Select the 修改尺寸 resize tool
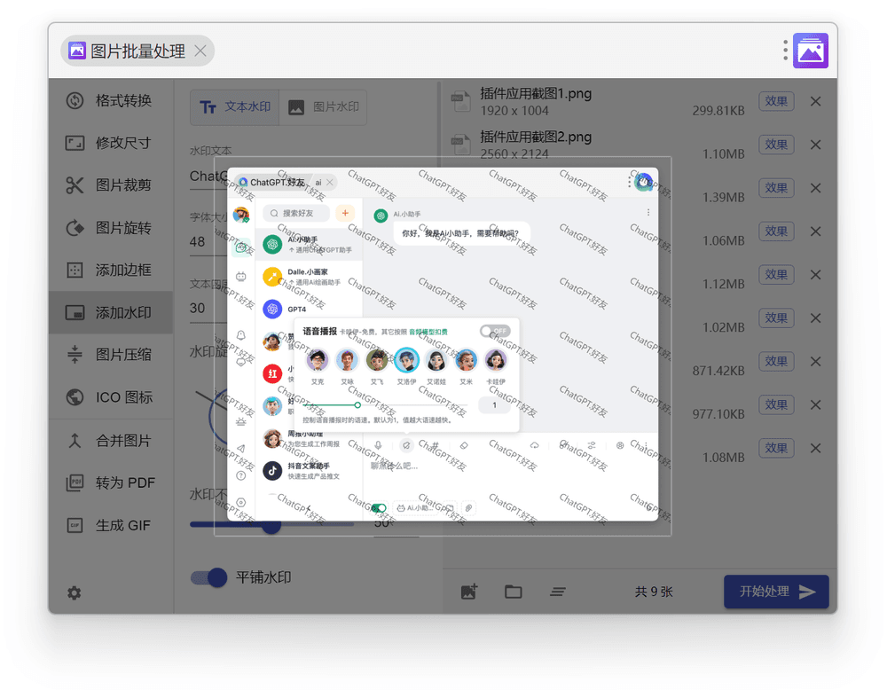Viewport: 887px width, 690px height. click(111, 143)
